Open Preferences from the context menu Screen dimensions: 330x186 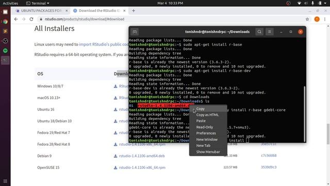tap(206, 133)
